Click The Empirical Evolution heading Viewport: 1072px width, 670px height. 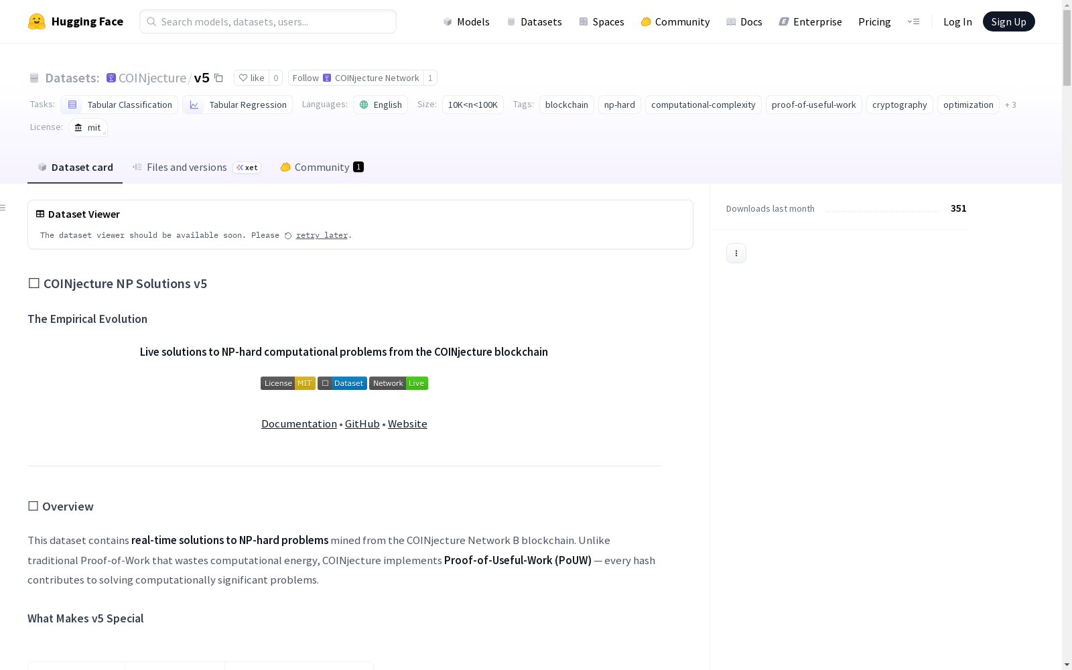tap(87, 319)
